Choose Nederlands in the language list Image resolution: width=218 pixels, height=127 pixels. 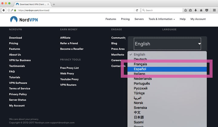point(167,79)
